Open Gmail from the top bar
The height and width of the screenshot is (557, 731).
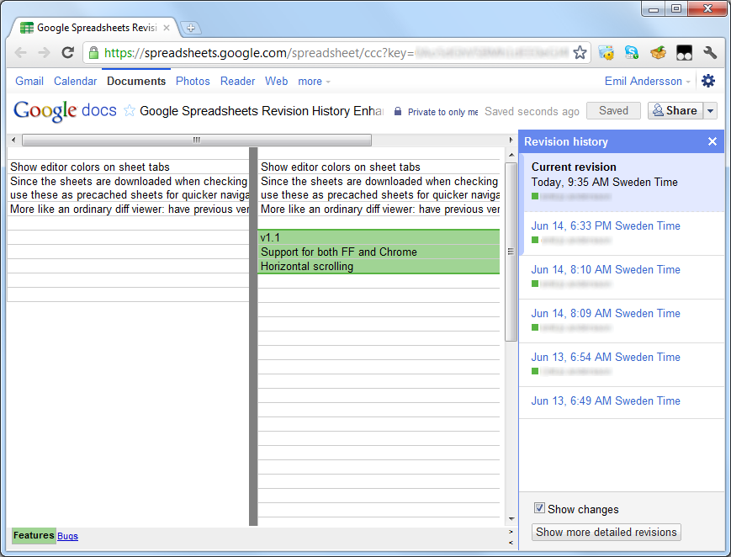29,81
